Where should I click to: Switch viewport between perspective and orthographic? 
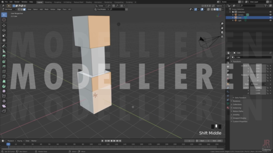tap(222, 37)
